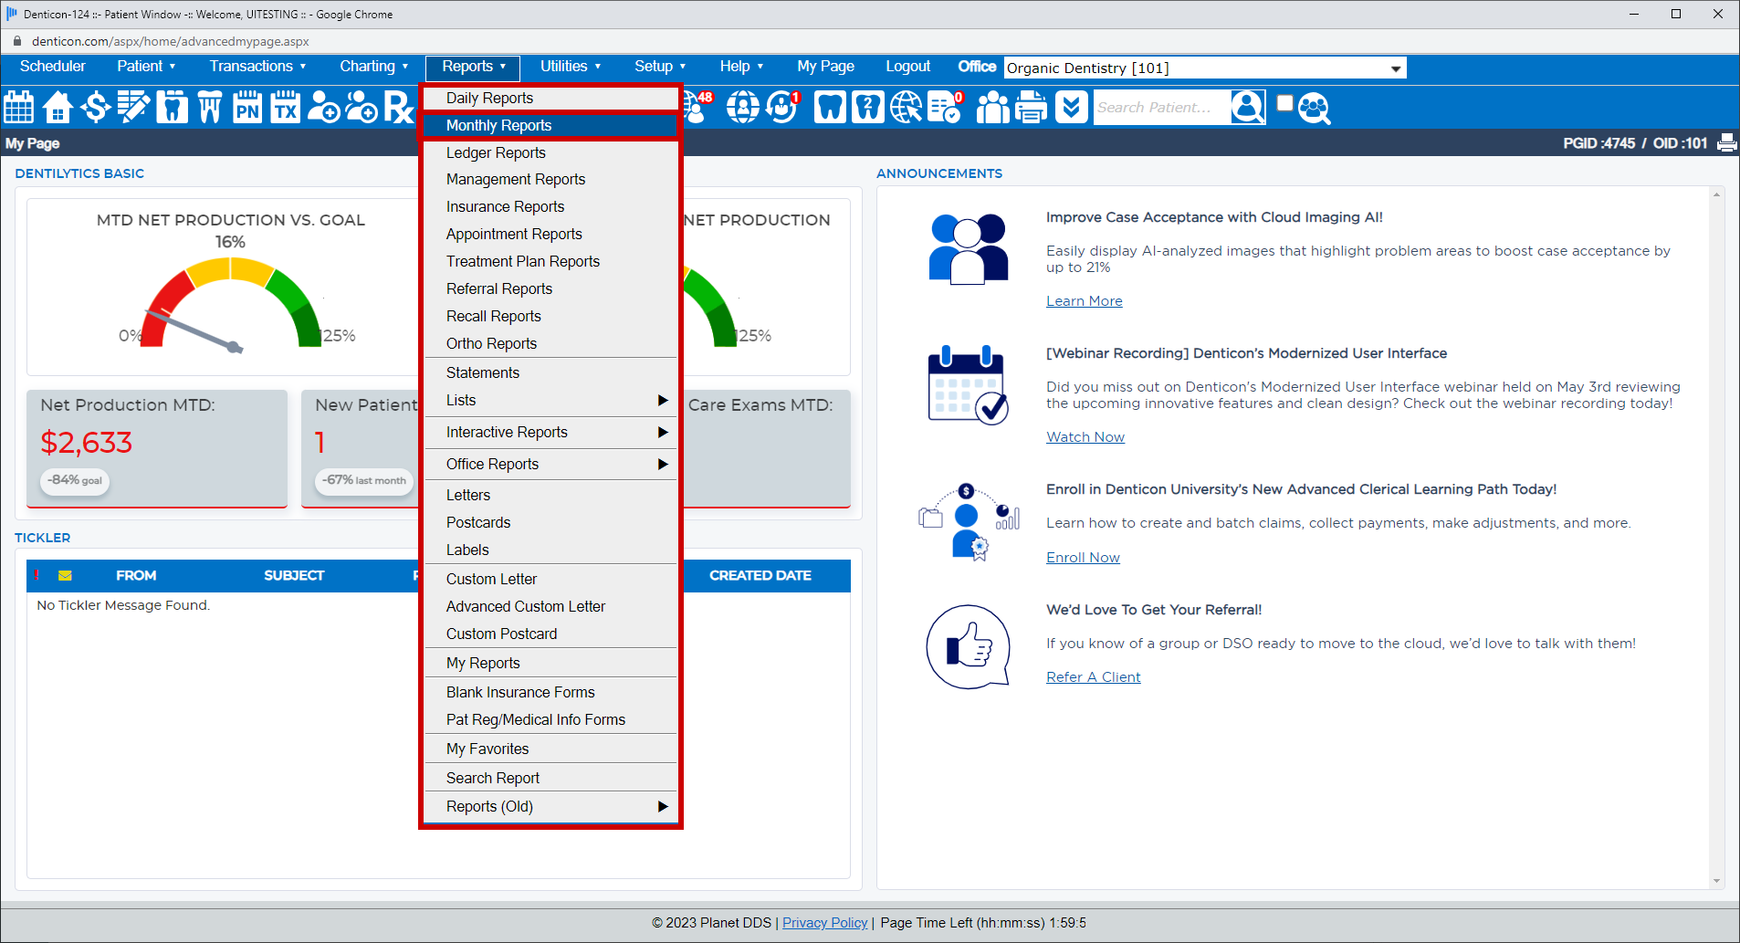Click the group of people icon
Screen dimensions: 1740x943
coord(993,107)
